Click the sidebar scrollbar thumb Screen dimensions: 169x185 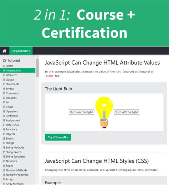pos(37,68)
